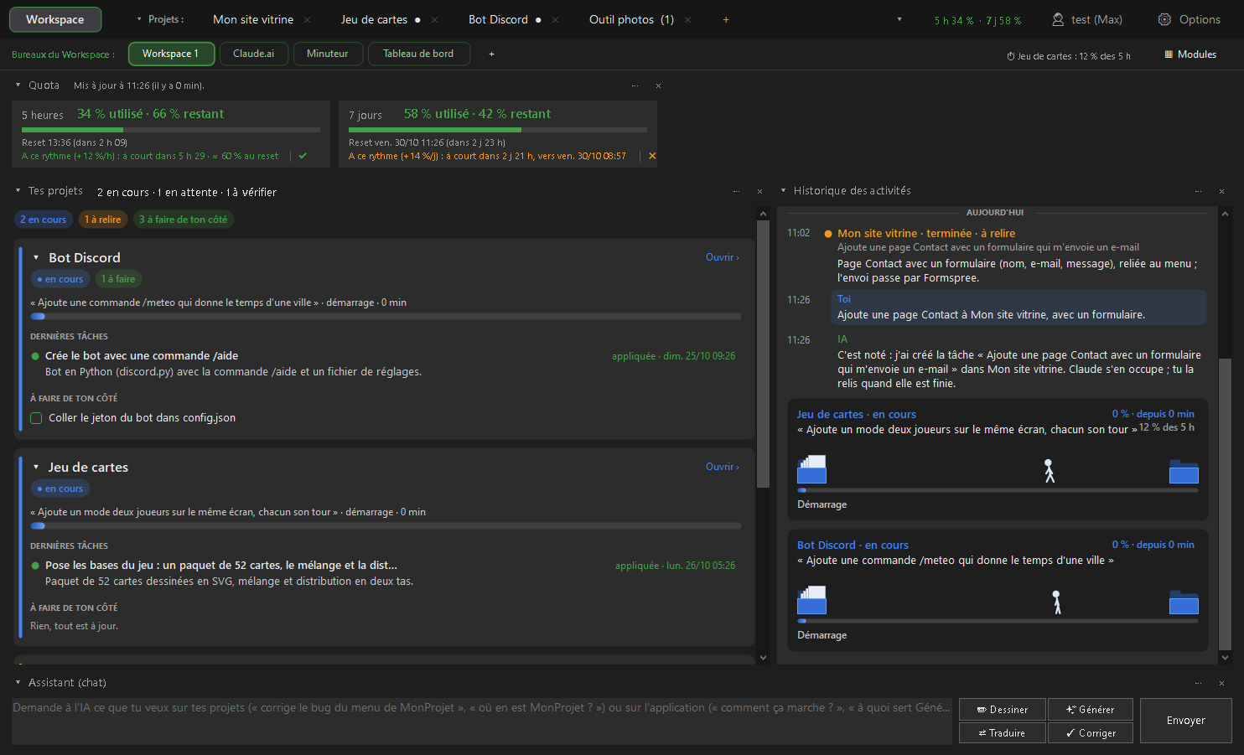Open the Quota panel more-options menu

pyautogui.click(x=635, y=85)
